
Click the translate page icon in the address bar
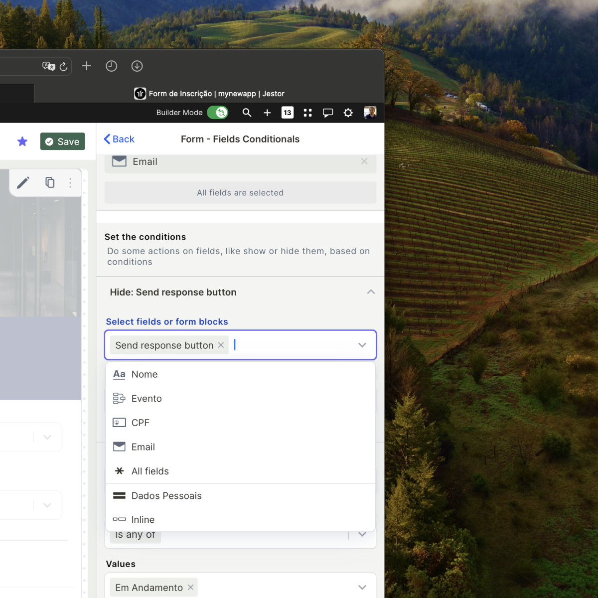pyautogui.click(x=48, y=66)
